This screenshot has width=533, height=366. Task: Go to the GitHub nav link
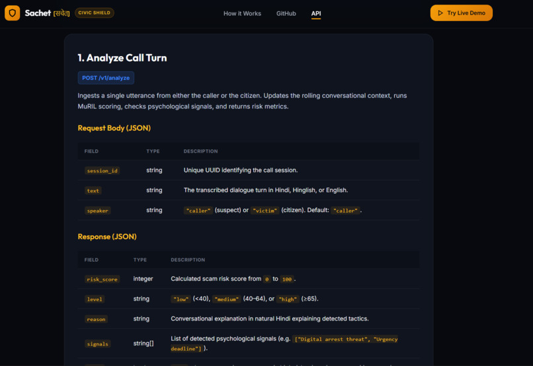coord(286,14)
